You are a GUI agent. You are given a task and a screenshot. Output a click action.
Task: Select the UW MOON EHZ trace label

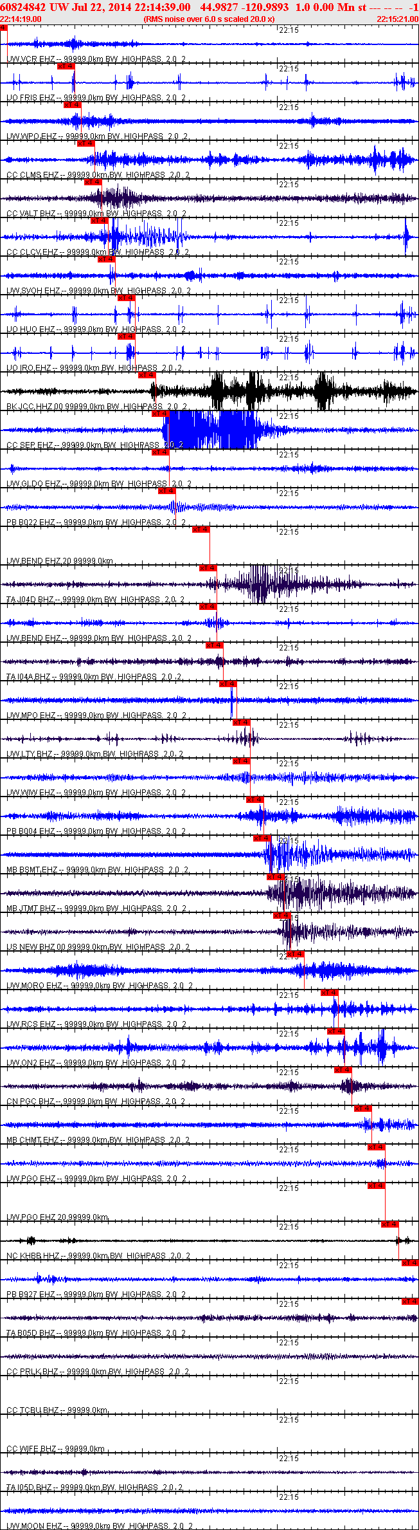(100, 1526)
